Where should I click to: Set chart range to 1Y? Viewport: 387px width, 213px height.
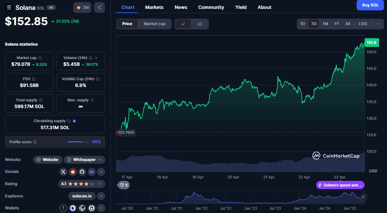point(336,24)
